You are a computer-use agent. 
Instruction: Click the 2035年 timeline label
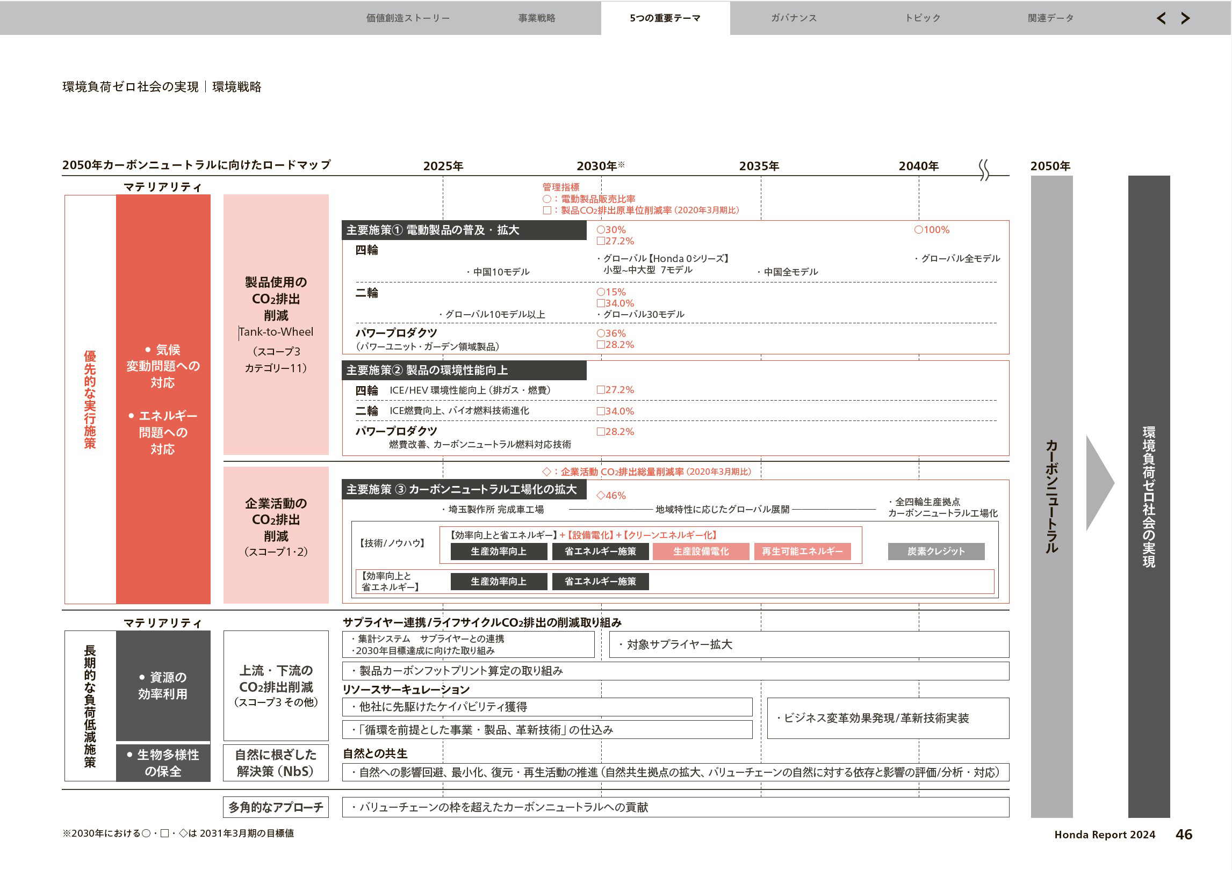point(759,166)
